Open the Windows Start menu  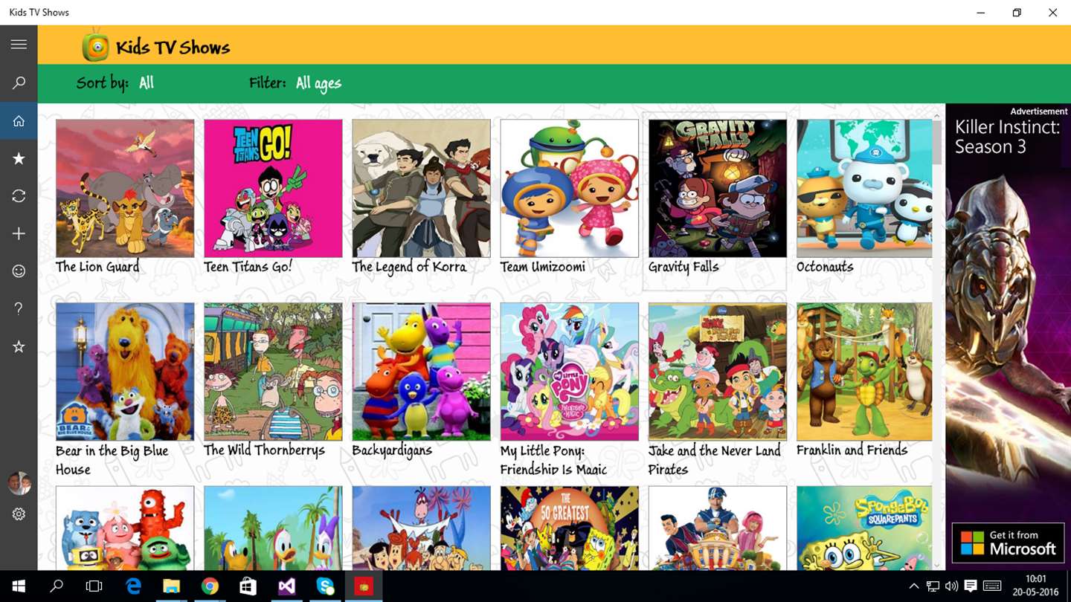pyautogui.click(x=19, y=586)
